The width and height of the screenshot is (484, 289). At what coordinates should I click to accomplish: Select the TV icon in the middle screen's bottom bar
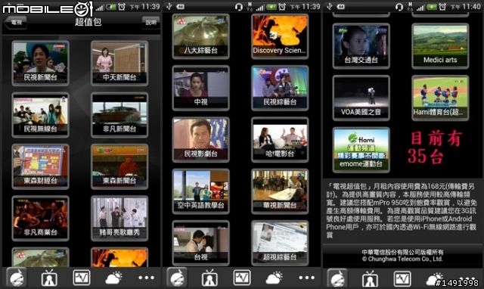tap(209, 278)
